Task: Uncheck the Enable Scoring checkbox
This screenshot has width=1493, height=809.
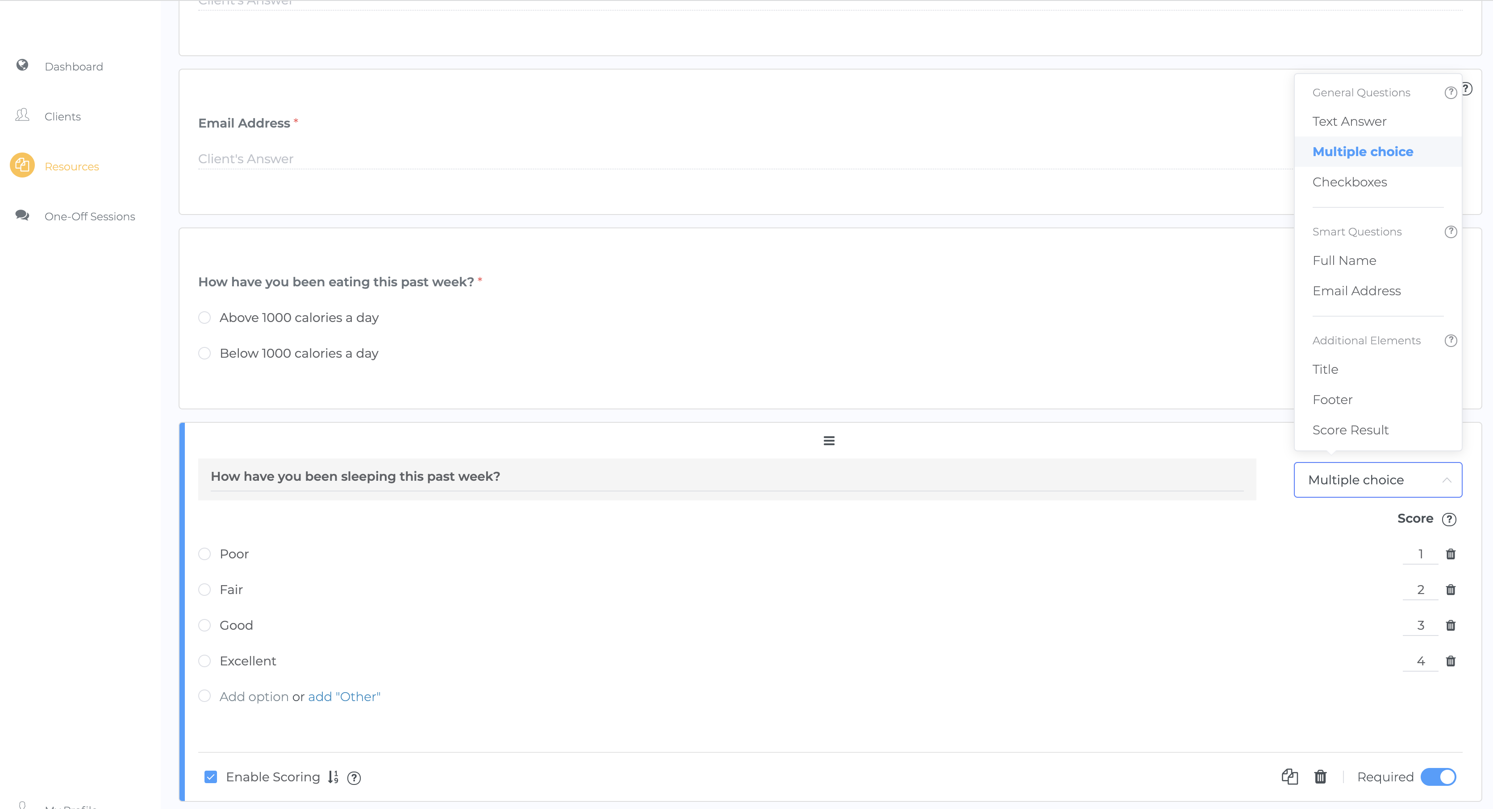Action: [x=211, y=777]
